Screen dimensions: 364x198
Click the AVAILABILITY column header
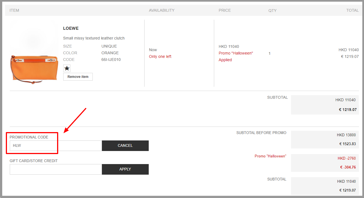162,10
